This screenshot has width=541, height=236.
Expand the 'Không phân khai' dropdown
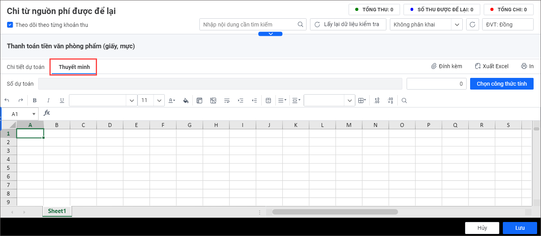[456, 25]
